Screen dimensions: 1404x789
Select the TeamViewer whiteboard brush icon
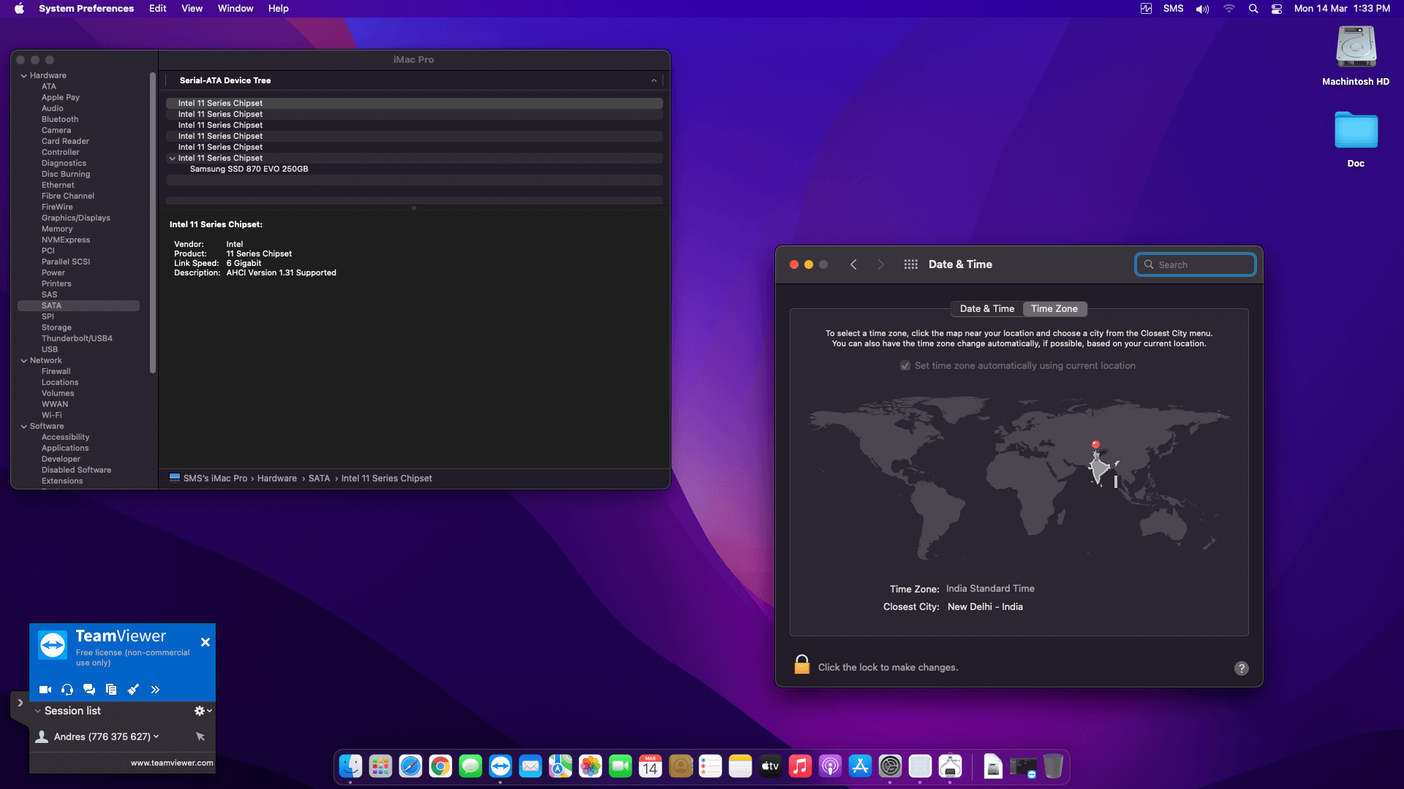(133, 689)
